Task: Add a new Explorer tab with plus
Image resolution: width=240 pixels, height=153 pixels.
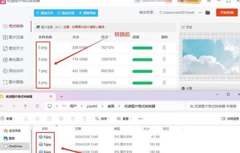Action: point(61,96)
